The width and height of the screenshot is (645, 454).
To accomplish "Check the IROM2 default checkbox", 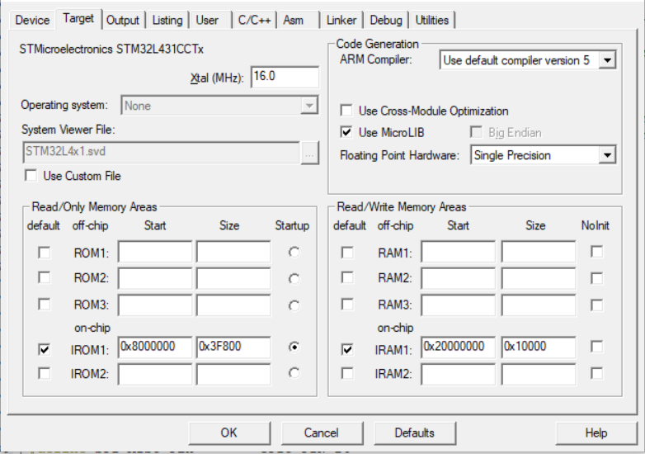I will click(44, 373).
